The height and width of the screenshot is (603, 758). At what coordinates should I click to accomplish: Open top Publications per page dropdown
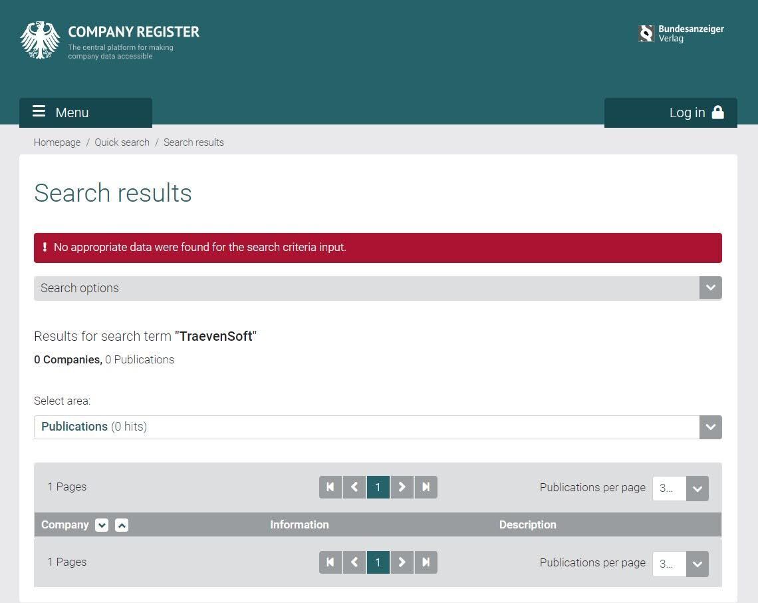pyautogui.click(x=680, y=489)
